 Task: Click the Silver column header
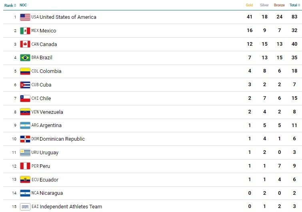pyautogui.click(x=264, y=5)
